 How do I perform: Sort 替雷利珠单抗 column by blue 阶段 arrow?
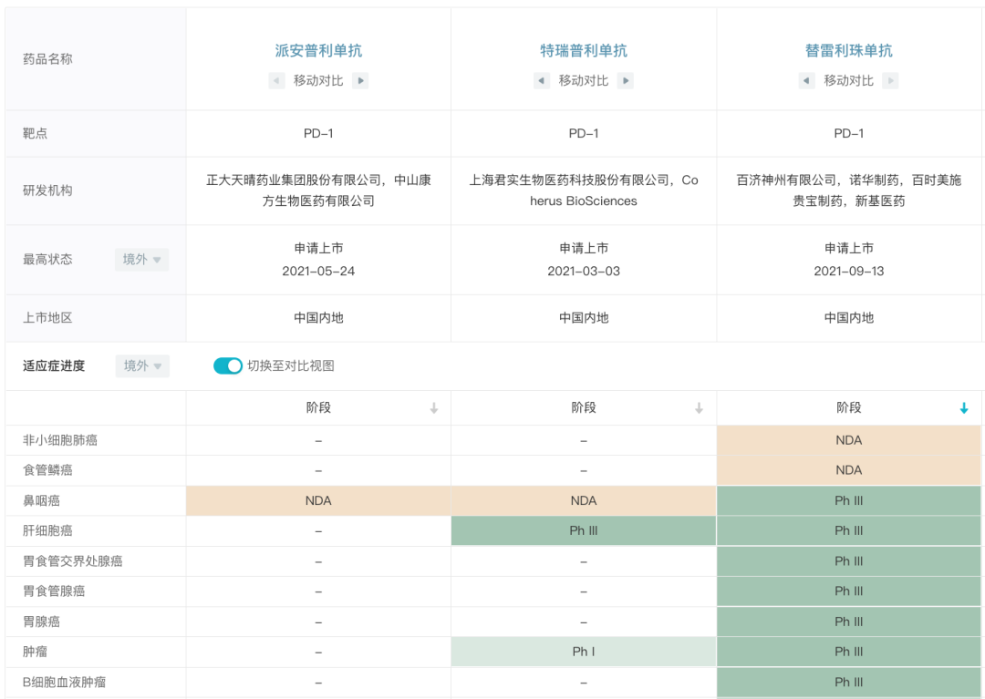[964, 409]
